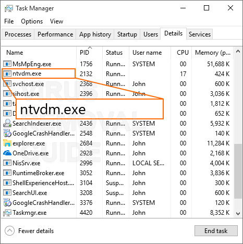Select the ShellExperienceHost process row
243x244 pixels.
117,183
